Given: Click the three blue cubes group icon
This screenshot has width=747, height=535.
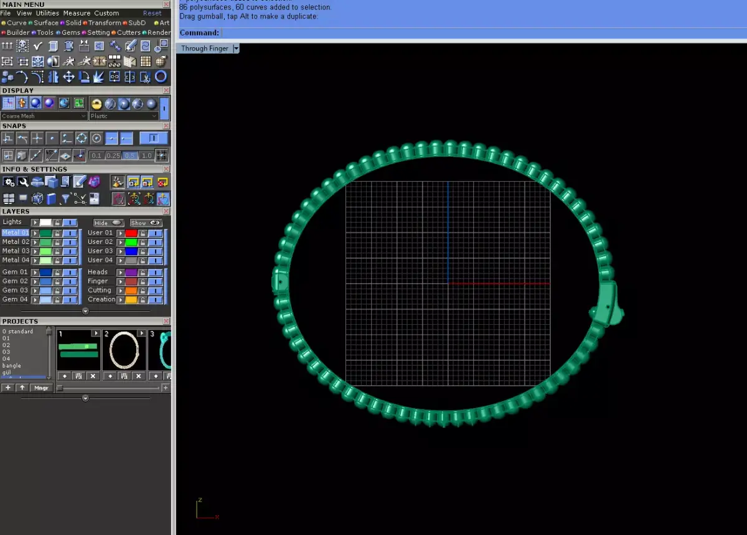Looking at the screenshot, I should [x=7, y=76].
